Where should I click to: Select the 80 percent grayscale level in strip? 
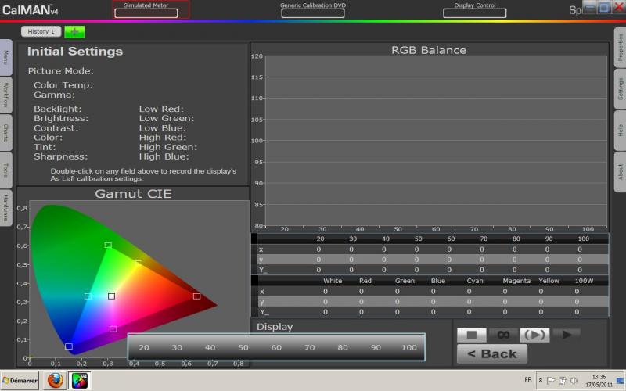(343, 347)
